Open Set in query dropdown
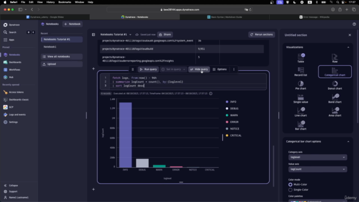The image size is (359, 202). click(x=173, y=70)
